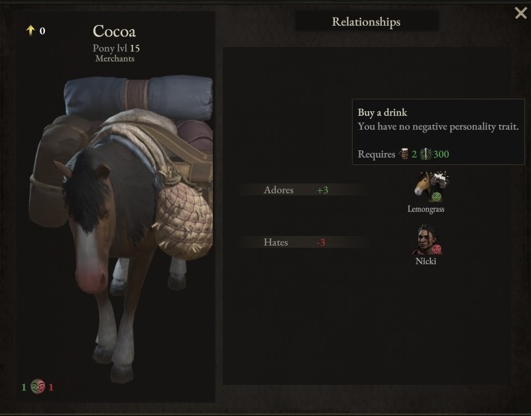Click green happy mask on Lemongrass portrait
531x416 pixels.
436,197
